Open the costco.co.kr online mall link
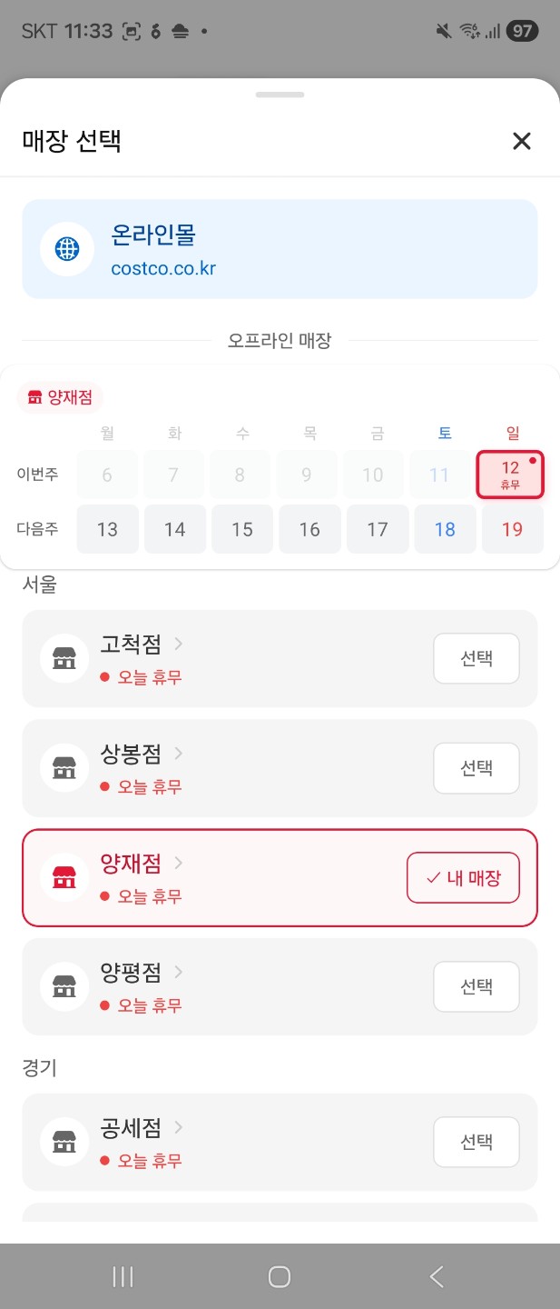The width and height of the screenshot is (560, 1309). coord(163,269)
